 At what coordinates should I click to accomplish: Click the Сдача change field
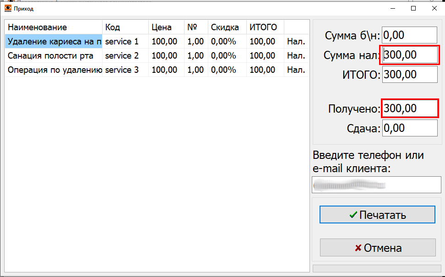(410, 128)
